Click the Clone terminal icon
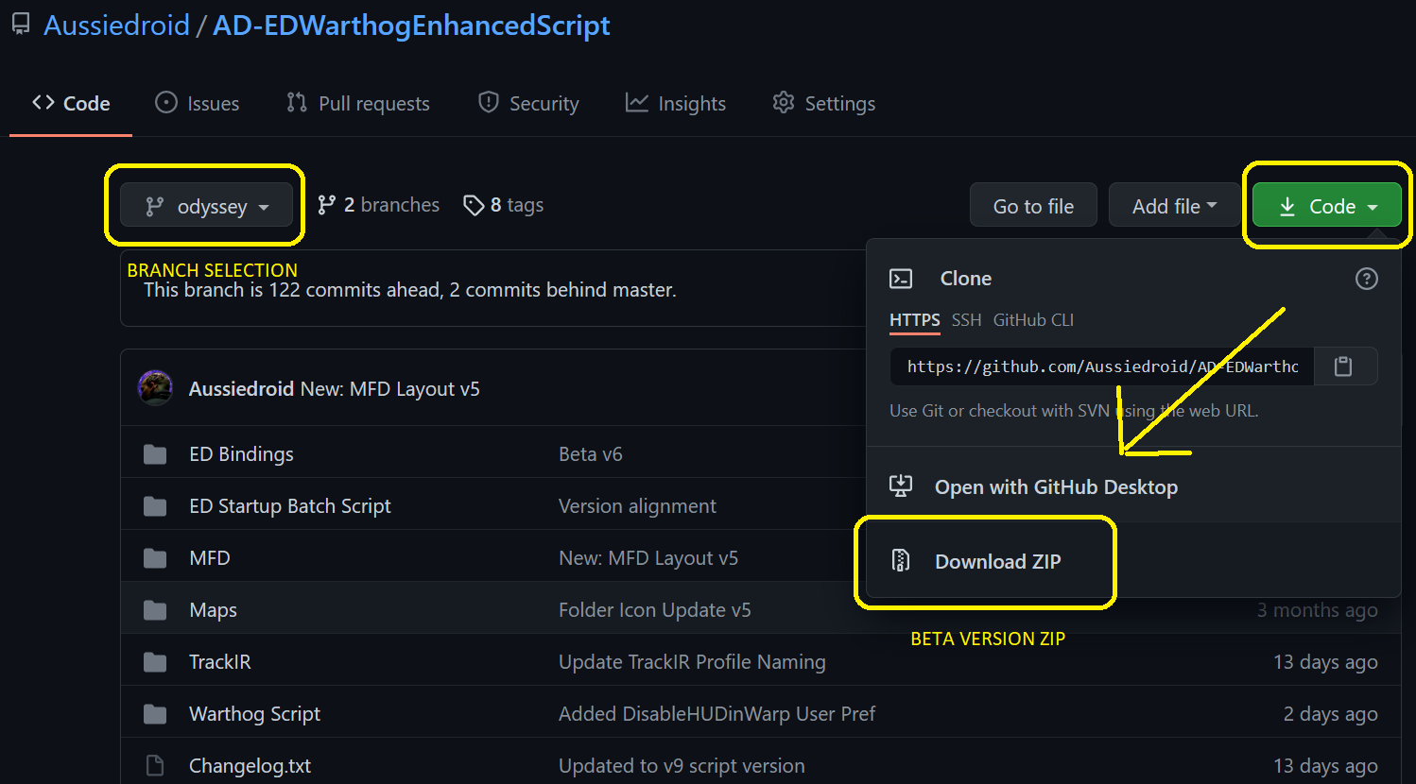The image size is (1416, 784). point(901,279)
